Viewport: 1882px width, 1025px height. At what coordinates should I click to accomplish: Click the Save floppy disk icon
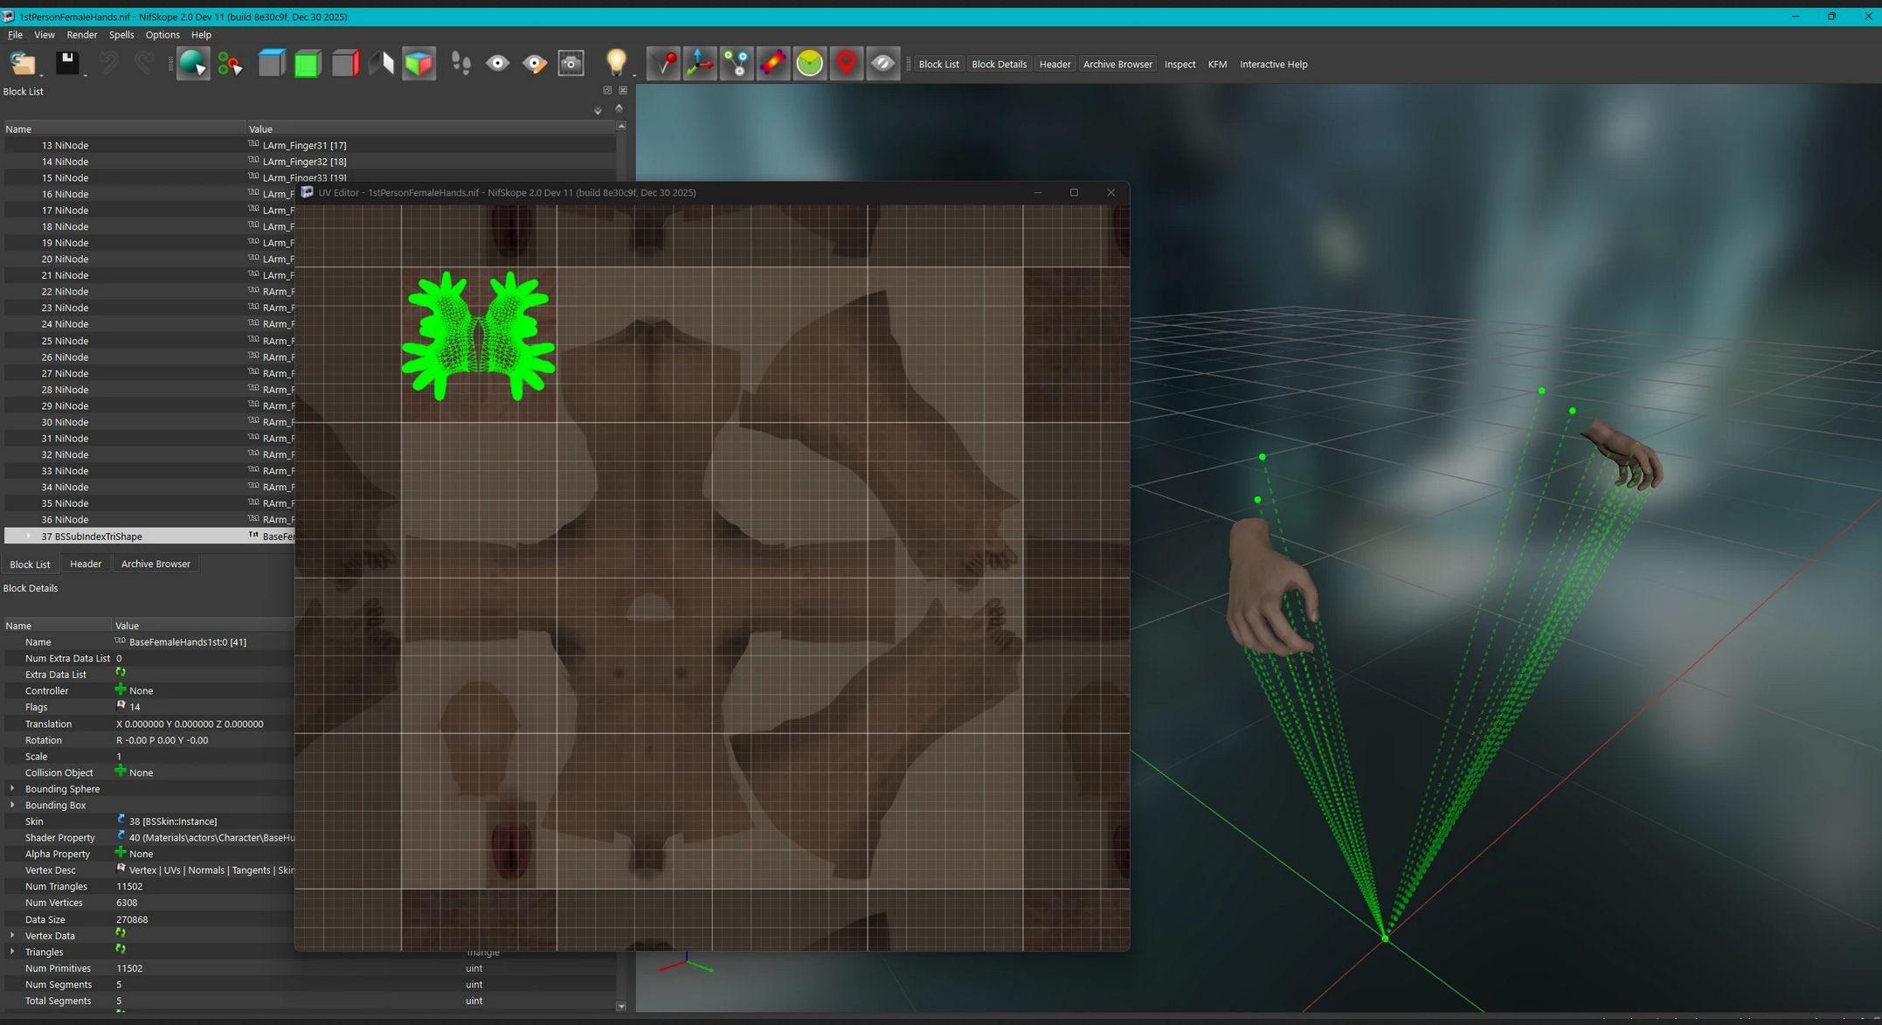coord(67,63)
